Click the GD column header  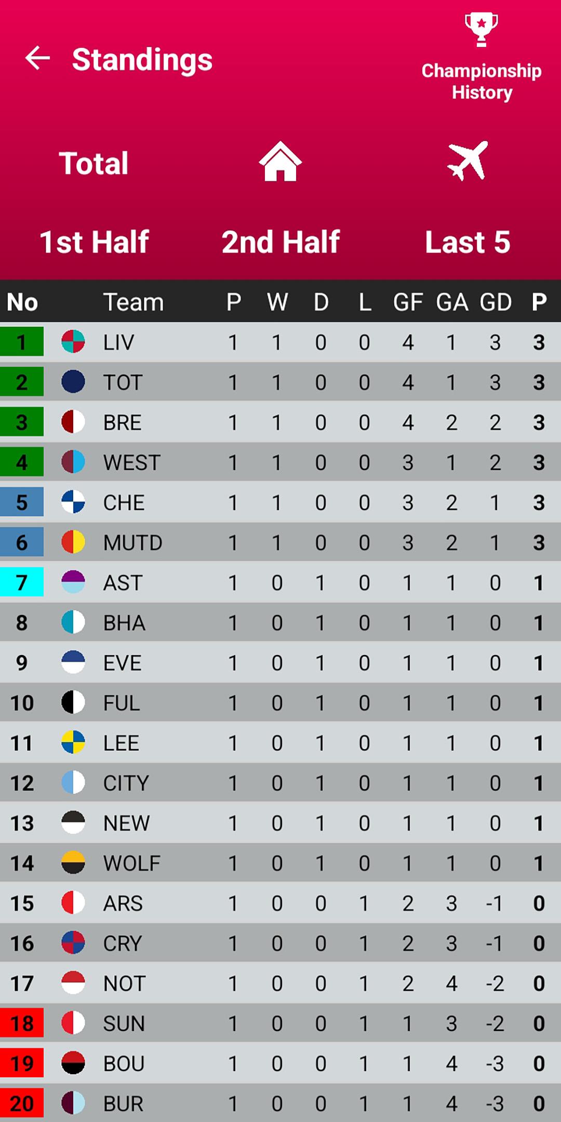tap(496, 302)
